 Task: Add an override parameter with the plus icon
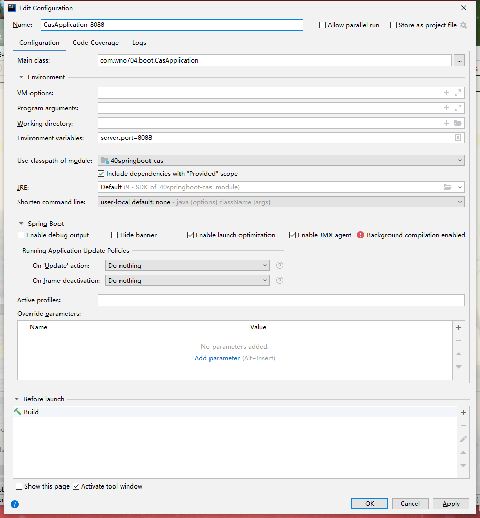pyautogui.click(x=458, y=327)
